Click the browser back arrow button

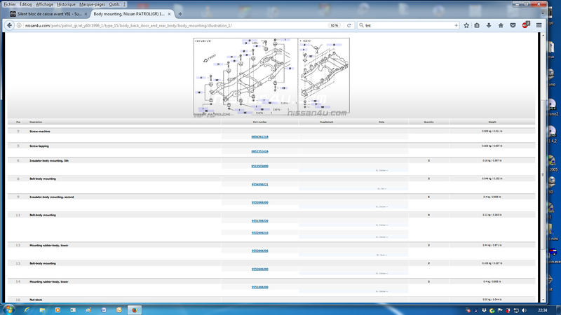pyautogui.click(x=10, y=25)
